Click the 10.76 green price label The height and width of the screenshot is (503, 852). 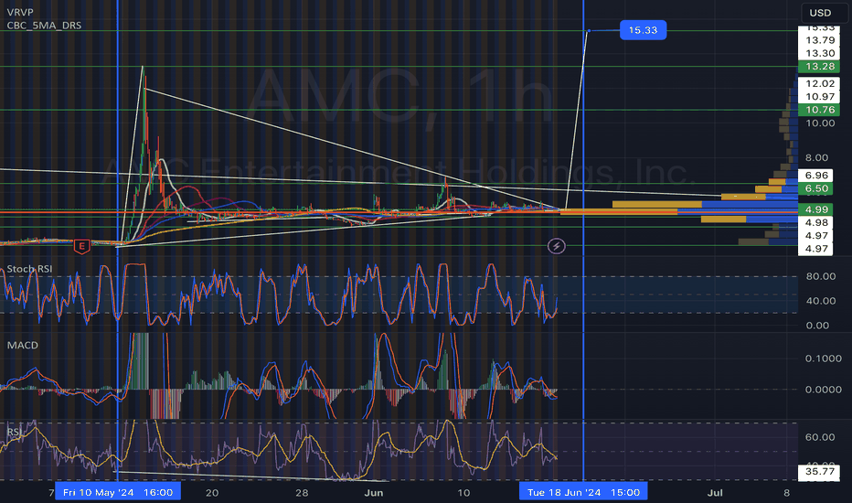[x=819, y=110]
